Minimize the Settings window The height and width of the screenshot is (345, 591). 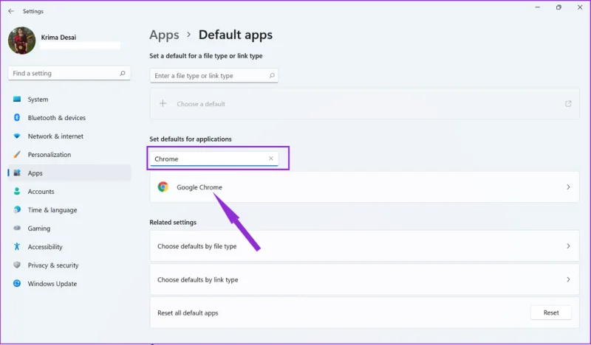coord(538,7)
